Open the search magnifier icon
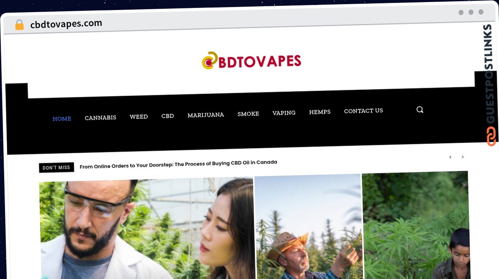This screenshot has height=279, width=499. [420, 110]
